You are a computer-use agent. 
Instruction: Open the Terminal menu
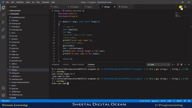pyautogui.click(x=45, y=2)
